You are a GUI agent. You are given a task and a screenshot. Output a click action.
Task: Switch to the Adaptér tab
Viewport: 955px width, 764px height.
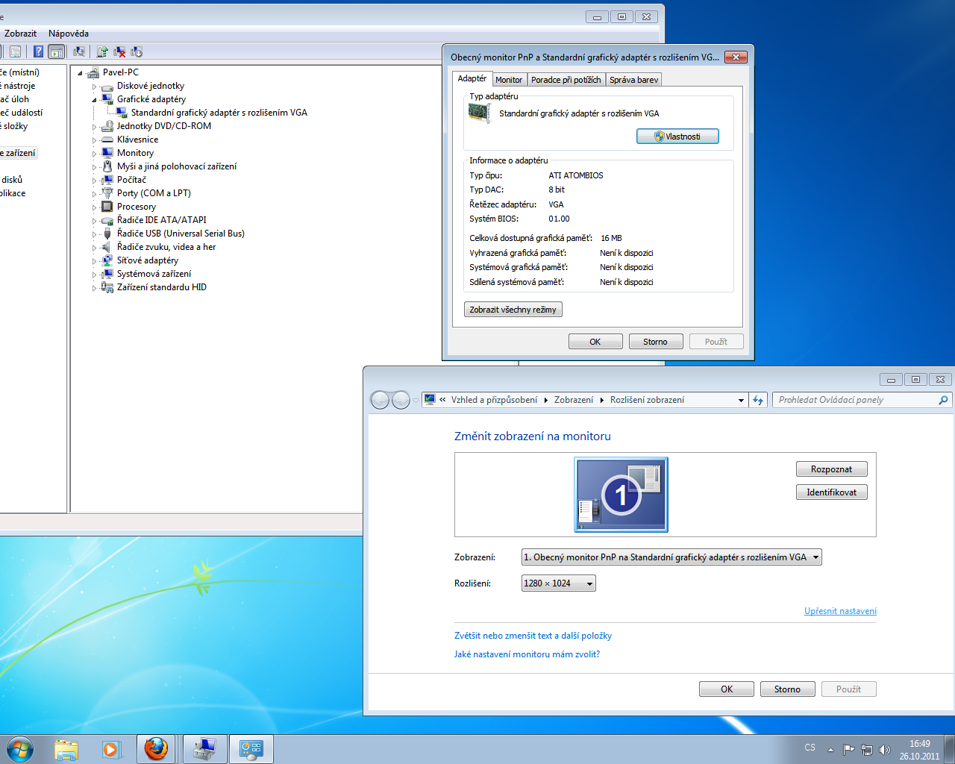[x=472, y=78]
